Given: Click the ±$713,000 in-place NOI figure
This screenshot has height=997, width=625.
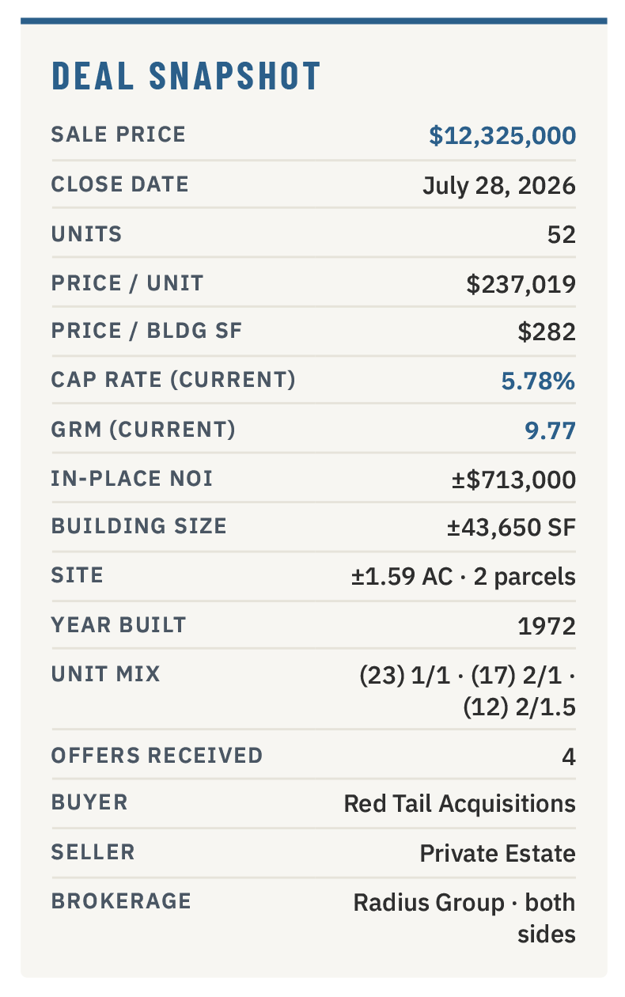Looking at the screenshot, I should tap(513, 480).
